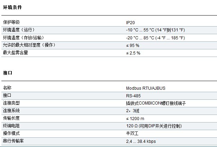This screenshot has height=147, width=217.
Task: Click the 2,4 ... 38.4 kbps rate value
Action: [x=141, y=141]
